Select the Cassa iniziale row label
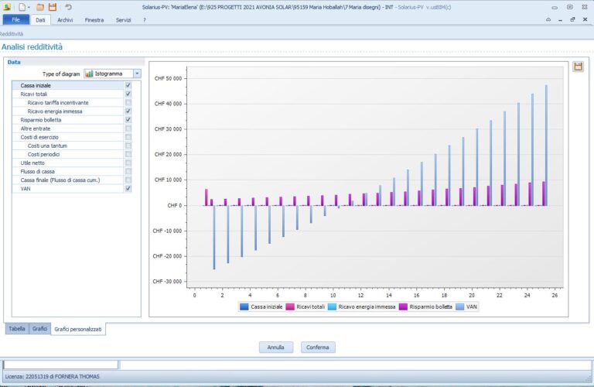Image resolution: width=594 pixels, height=387 pixels. [x=36, y=86]
